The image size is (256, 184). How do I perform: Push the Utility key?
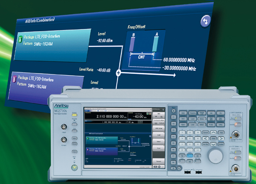[220, 125]
